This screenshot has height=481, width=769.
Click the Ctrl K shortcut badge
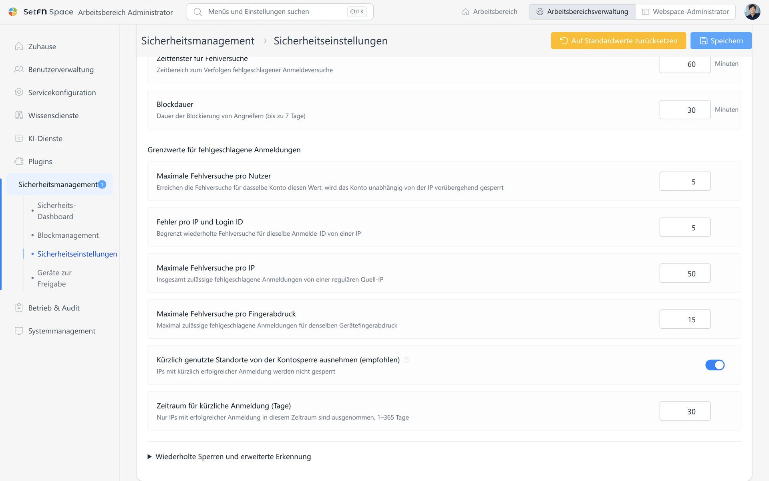[x=357, y=12]
